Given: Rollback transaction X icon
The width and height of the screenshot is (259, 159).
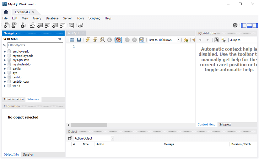Looking at the screenshot, I should (x=134, y=40).
